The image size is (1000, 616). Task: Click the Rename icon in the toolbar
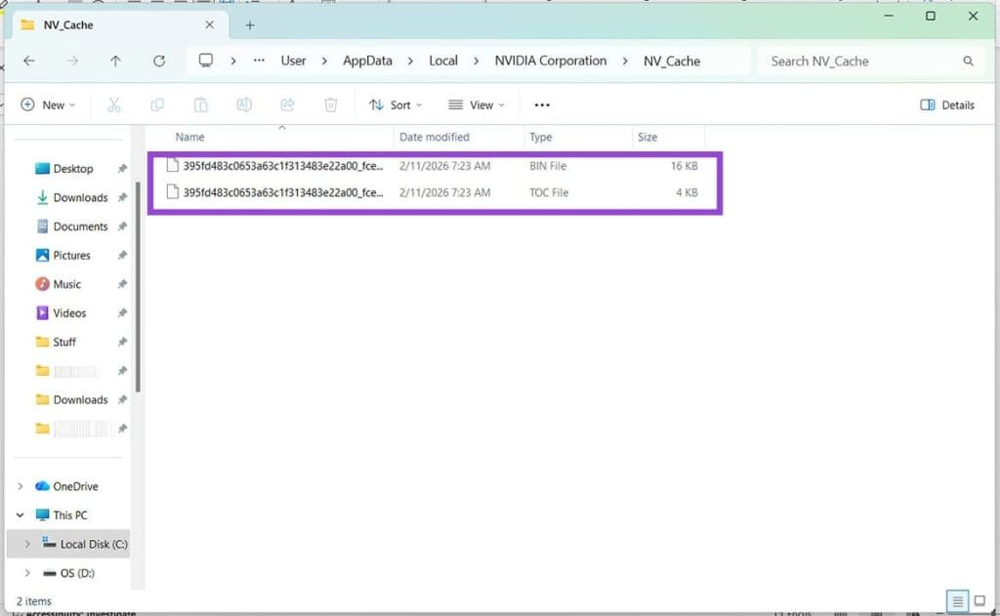coord(244,105)
